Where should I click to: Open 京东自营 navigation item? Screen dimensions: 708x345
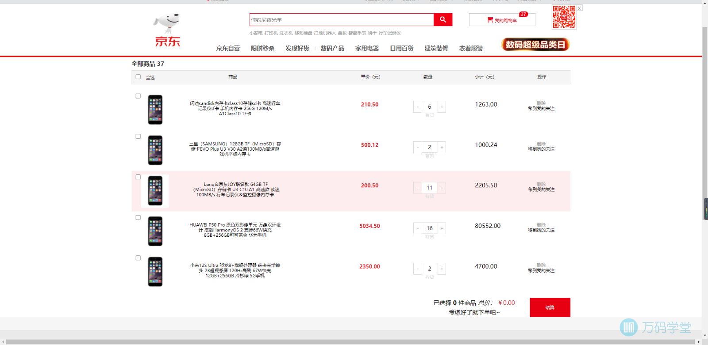pos(228,49)
